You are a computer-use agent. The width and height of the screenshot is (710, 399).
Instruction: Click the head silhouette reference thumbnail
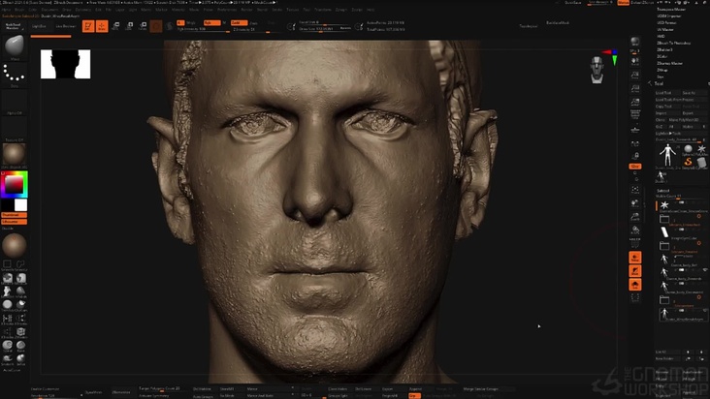[x=65, y=64]
